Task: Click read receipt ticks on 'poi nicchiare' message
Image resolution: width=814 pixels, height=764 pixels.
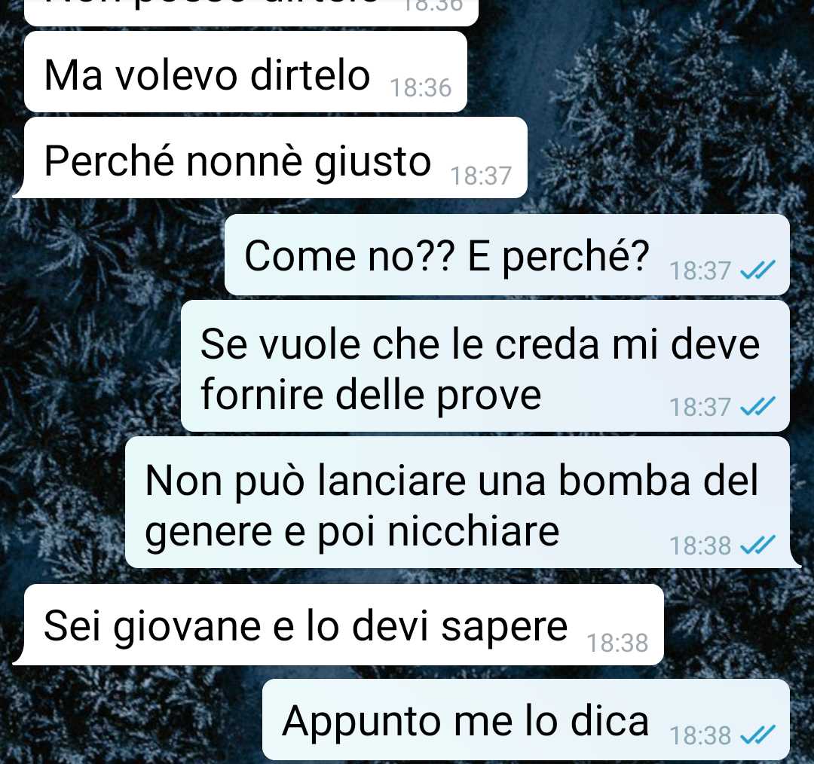Action: (757, 545)
